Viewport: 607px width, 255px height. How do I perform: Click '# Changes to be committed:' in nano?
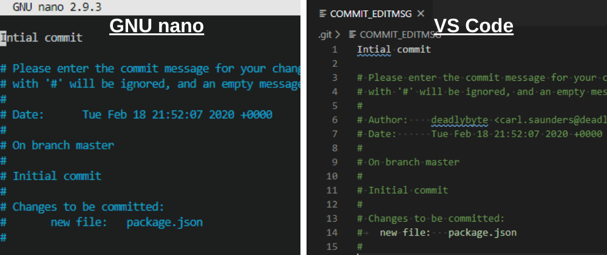click(x=82, y=207)
